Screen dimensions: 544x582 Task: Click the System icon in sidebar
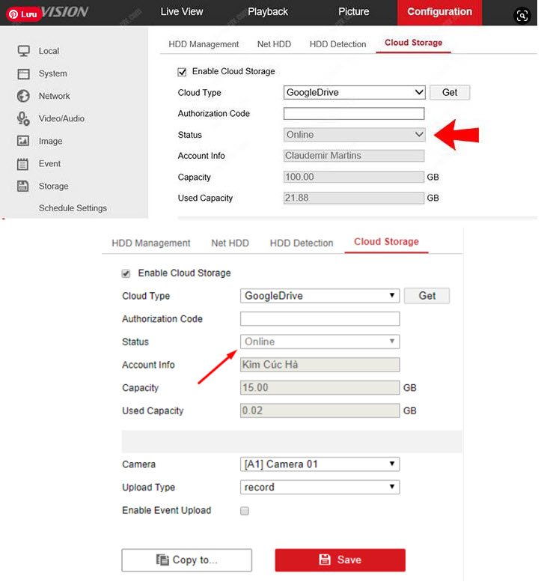pos(23,73)
